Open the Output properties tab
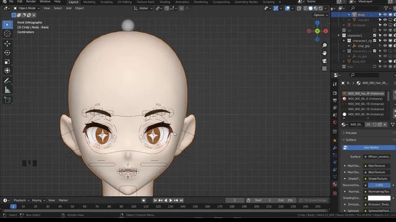Viewport: 396px width, 222px height. [335, 101]
